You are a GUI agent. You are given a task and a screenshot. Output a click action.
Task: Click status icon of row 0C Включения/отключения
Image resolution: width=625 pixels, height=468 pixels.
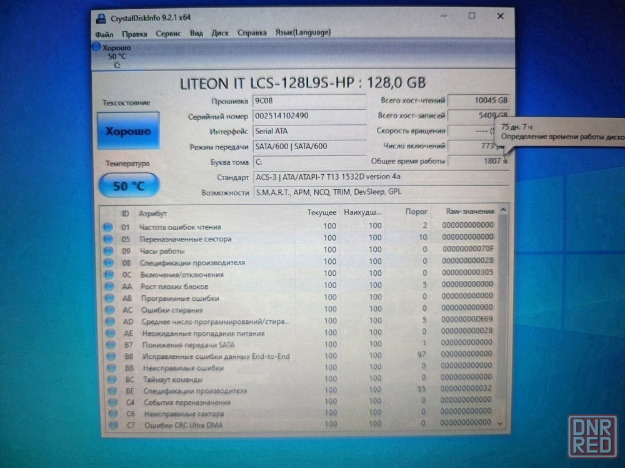click(x=109, y=274)
